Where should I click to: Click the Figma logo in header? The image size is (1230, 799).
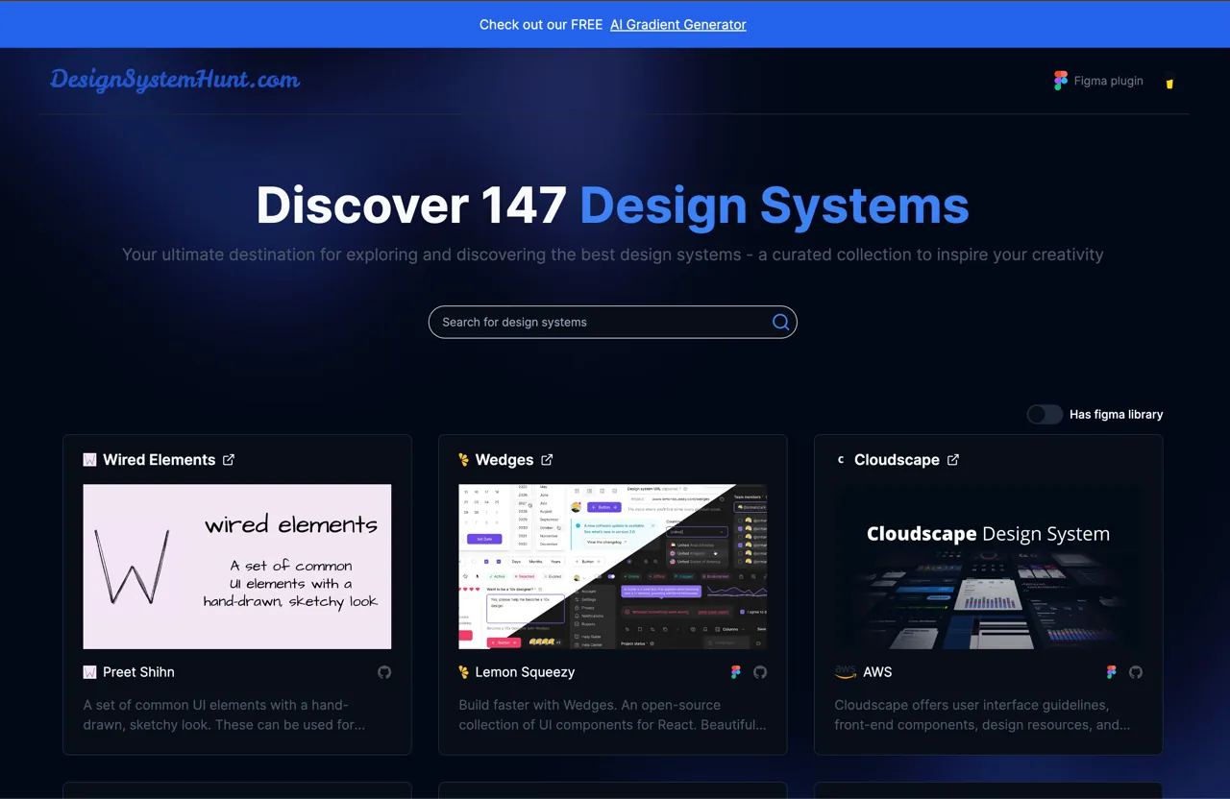click(1061, 81)
